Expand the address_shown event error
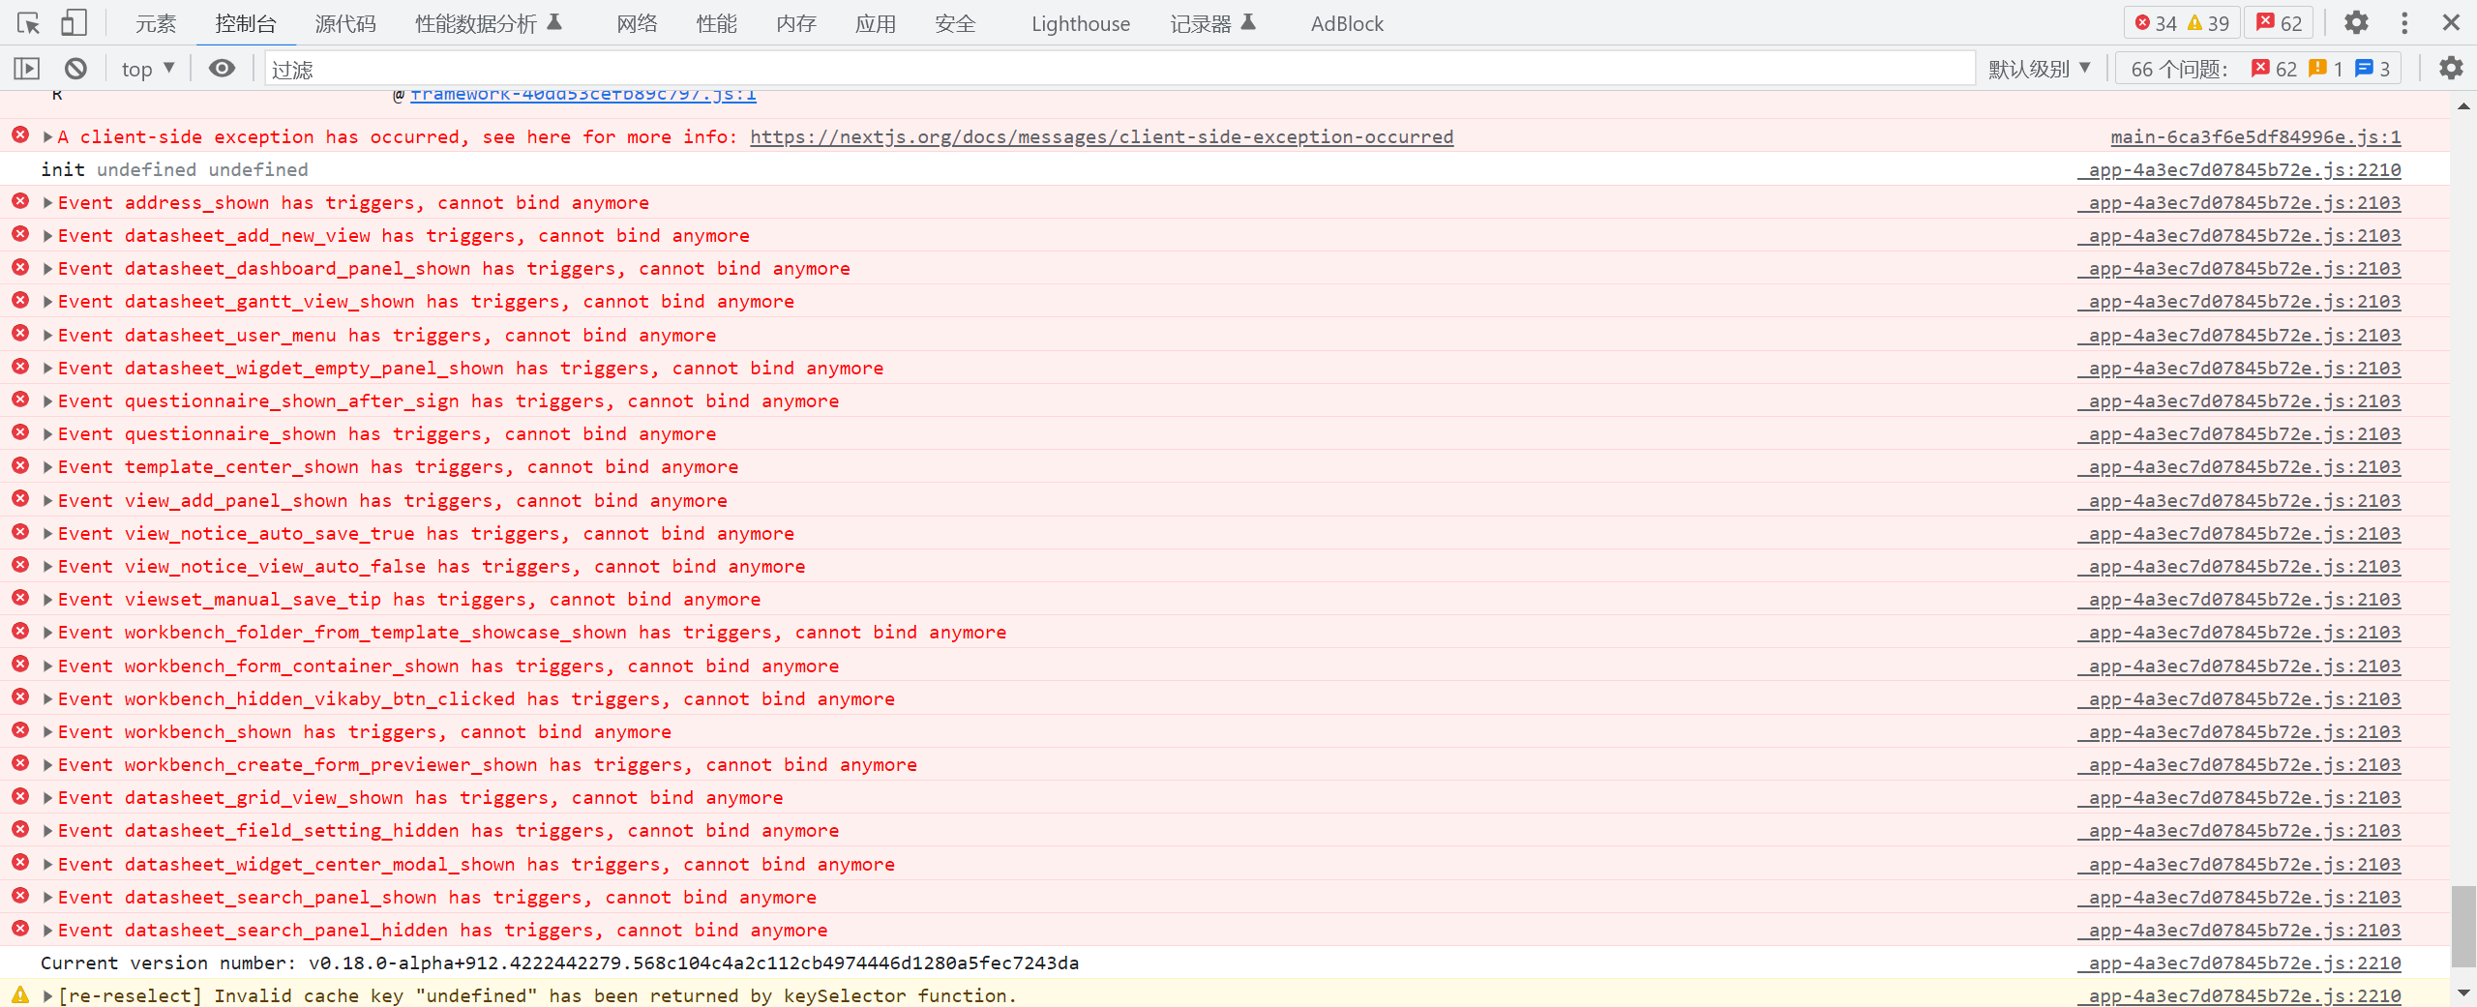2477x1007 pixels. click(47, 203)
